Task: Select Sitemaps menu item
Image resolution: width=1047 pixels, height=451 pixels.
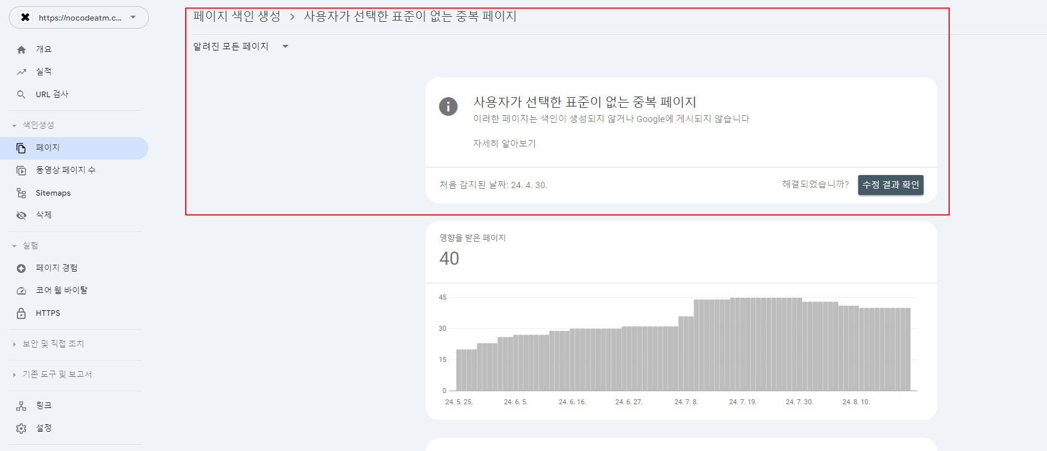Action: coord(53,193)
